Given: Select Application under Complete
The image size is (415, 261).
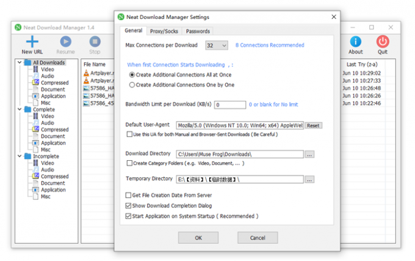Looking at the screenshot, I should (x=53, y=143).
